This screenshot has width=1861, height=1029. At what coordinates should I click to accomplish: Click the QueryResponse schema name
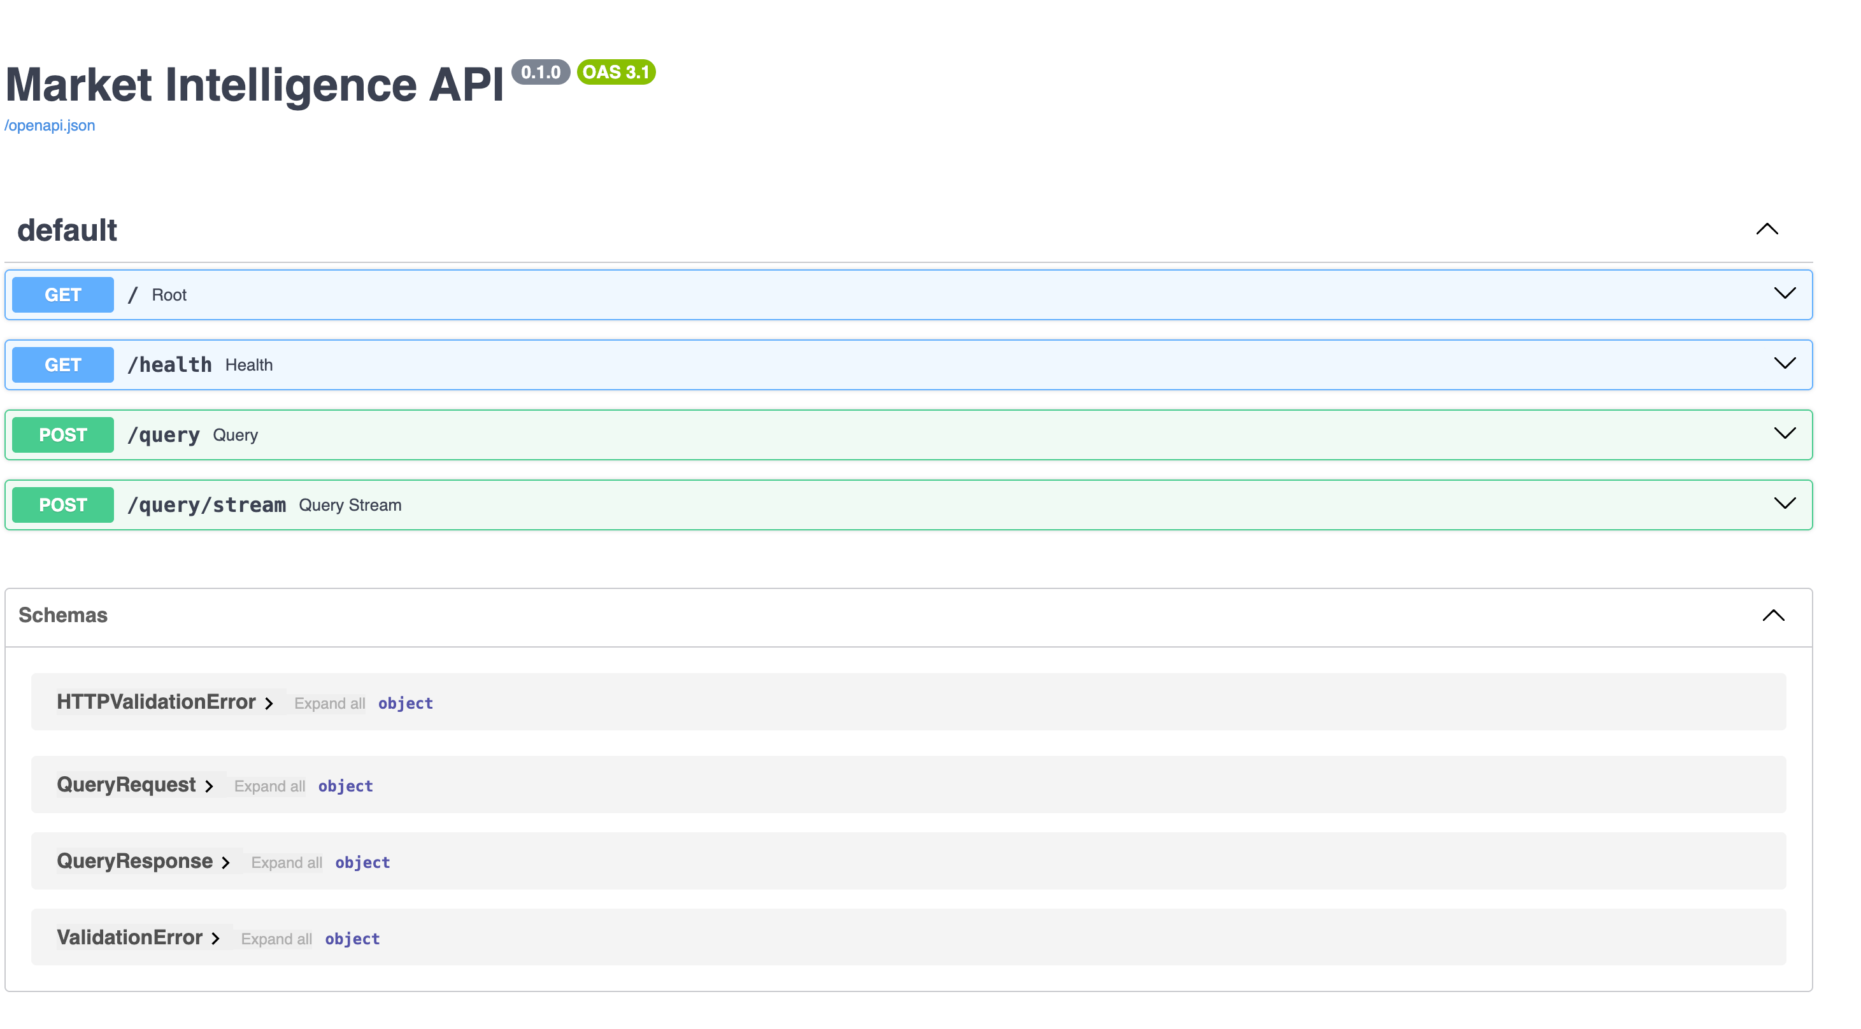pos(135,861)
